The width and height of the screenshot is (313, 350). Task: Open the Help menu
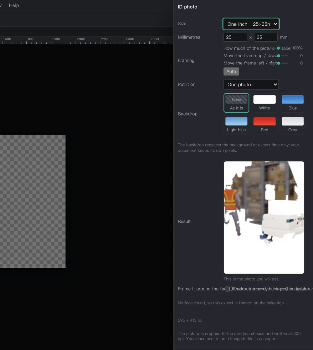tap(14, 5)
